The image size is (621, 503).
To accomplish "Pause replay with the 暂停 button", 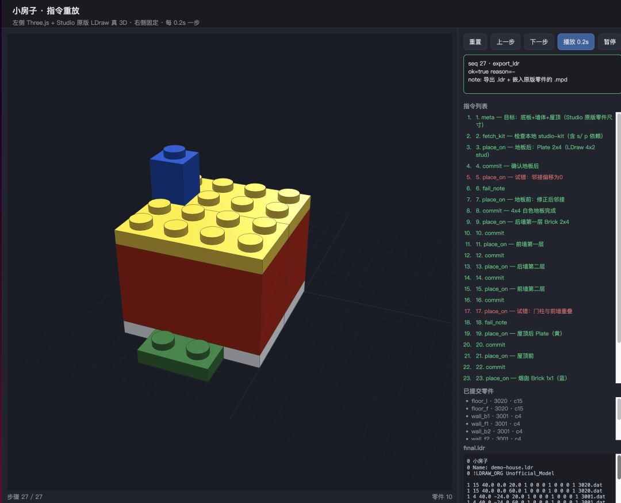I will (609, 41).
